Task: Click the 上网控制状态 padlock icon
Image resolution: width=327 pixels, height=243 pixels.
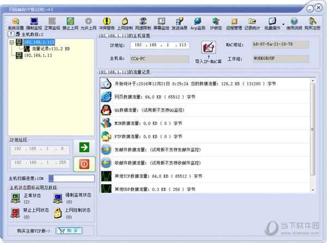Action: 58,213
